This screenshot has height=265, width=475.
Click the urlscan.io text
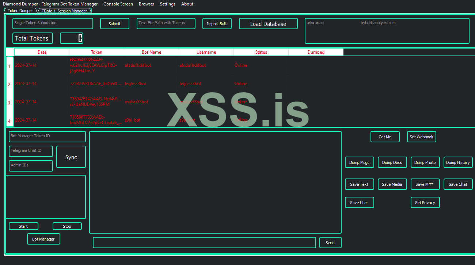315,23
